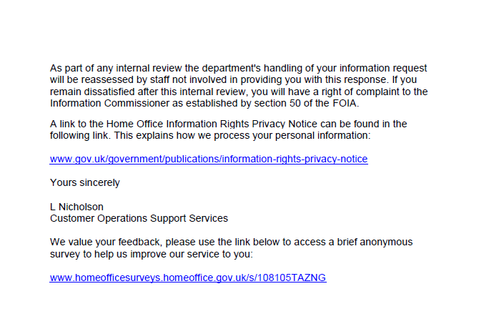Click the line starting 'We value your feedback'
The width and height of the screenshot is (489, 324).
pyautogui.click(x=231, y=242)
